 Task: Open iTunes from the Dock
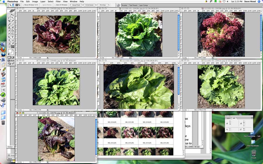[3, 80]
